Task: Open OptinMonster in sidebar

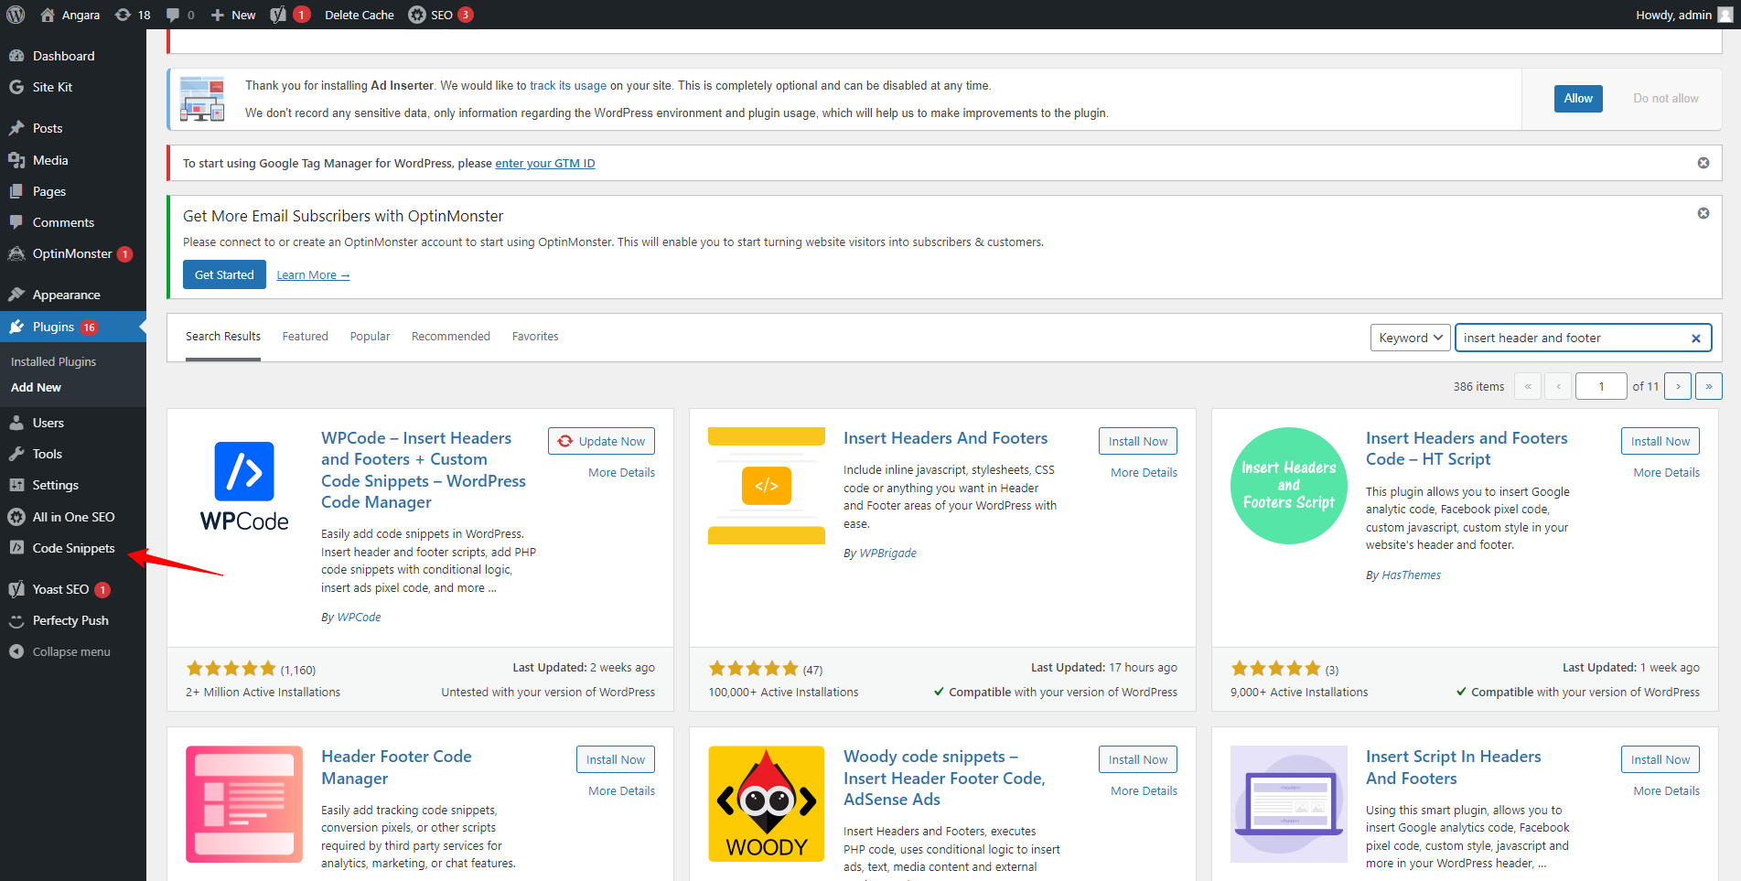Action: point(73,253)
